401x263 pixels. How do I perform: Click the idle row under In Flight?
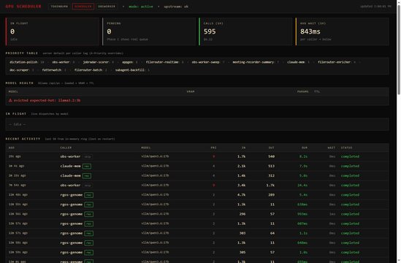[197, 124]
